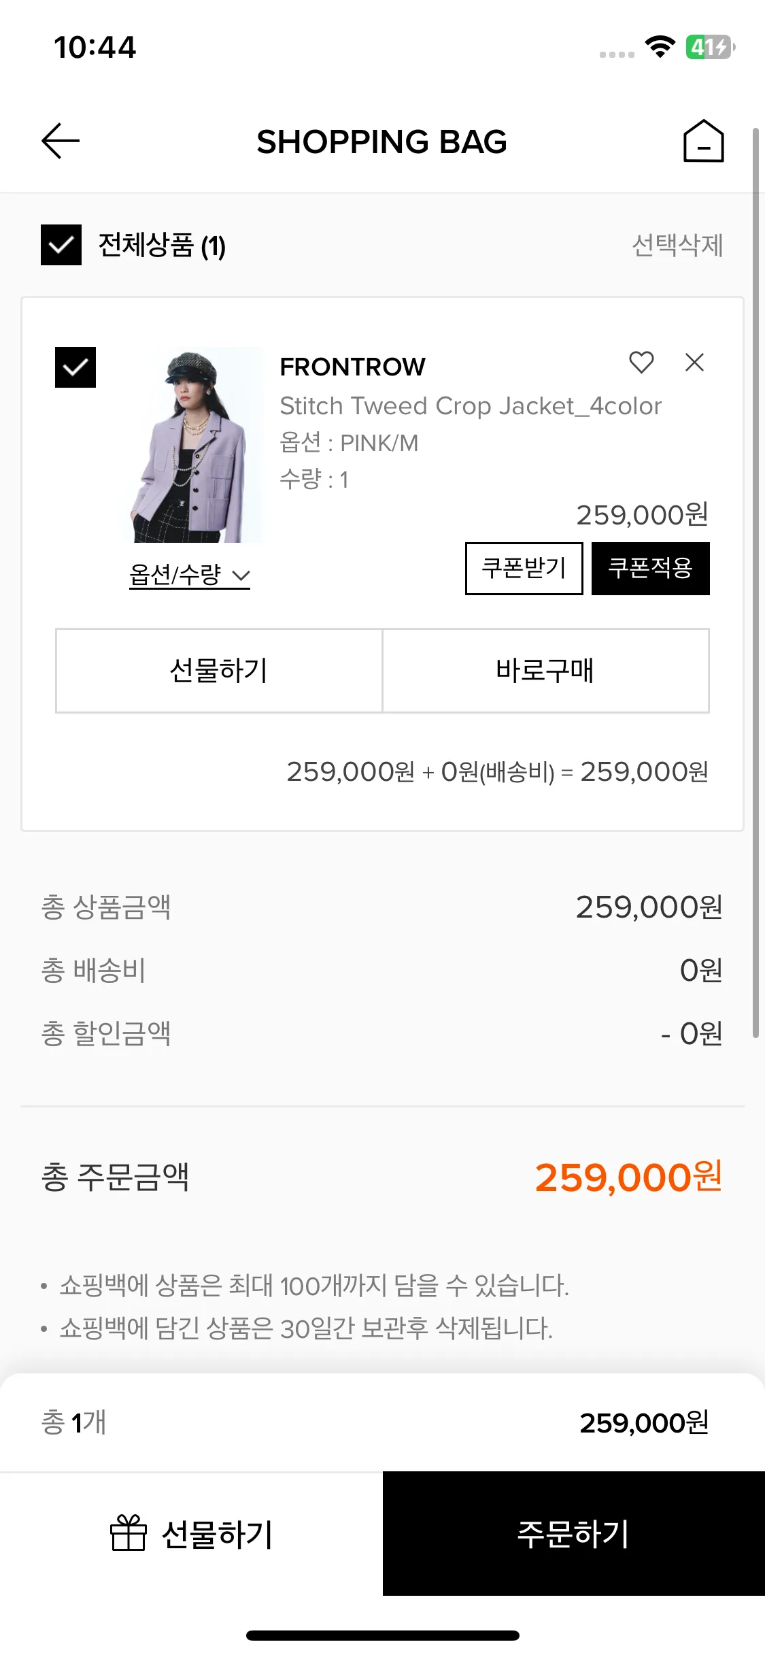Click 선택삭제 to delete selected
The image size is (765, 1657).
coord(677,245)
